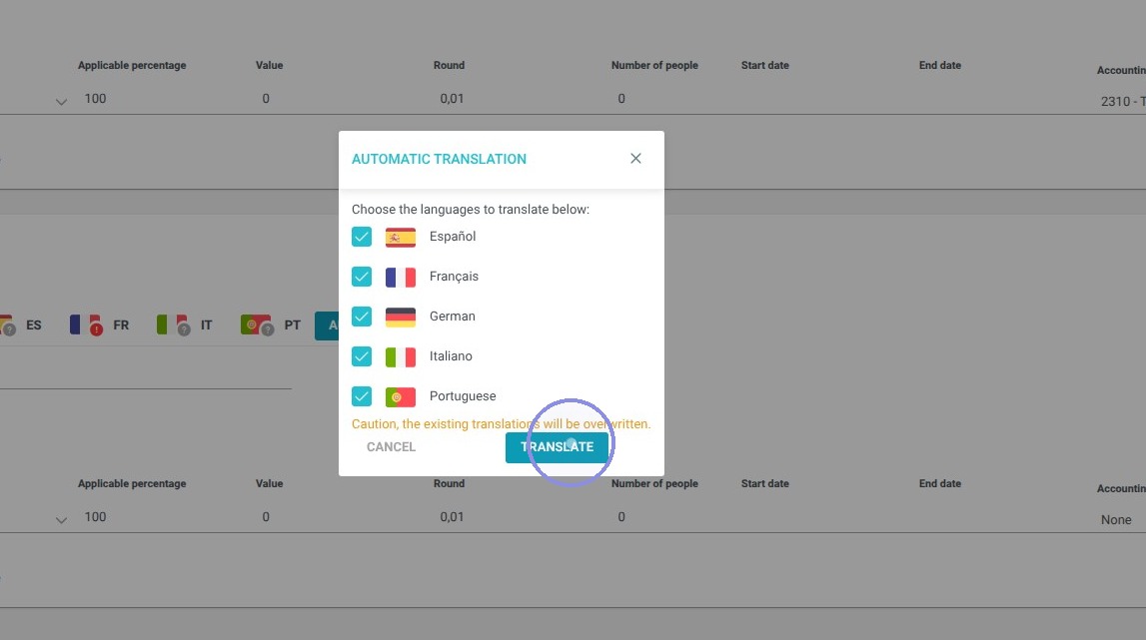Click the 'Français' language label
Viewport: 1146px width, 640px height.
coord(454,277)
